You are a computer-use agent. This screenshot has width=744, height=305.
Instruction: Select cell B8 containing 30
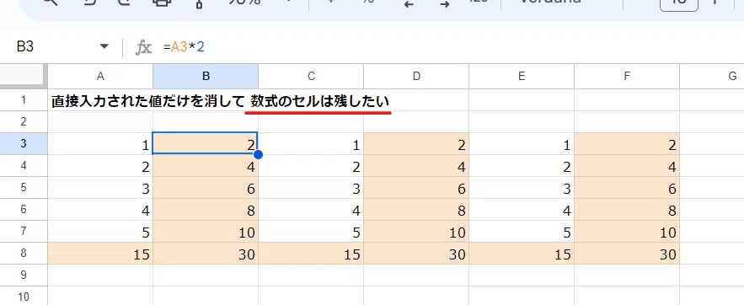[x=206, y=253]
